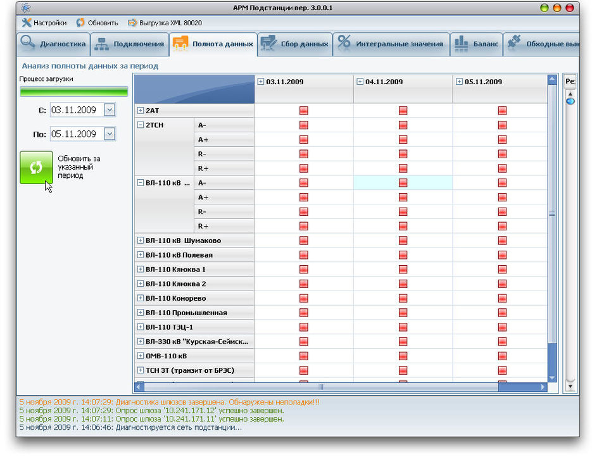
Task: Click the horizontal scrollbar thumb of the table
Action: pos(320,387)
